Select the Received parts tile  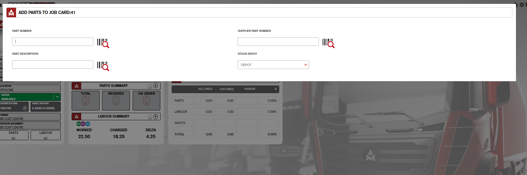click(x=116, y=100)
